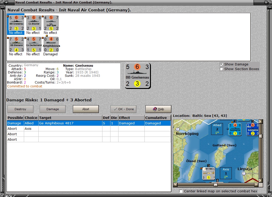Click the Öland (Swe) map label
272x197 pixels.
196,161
